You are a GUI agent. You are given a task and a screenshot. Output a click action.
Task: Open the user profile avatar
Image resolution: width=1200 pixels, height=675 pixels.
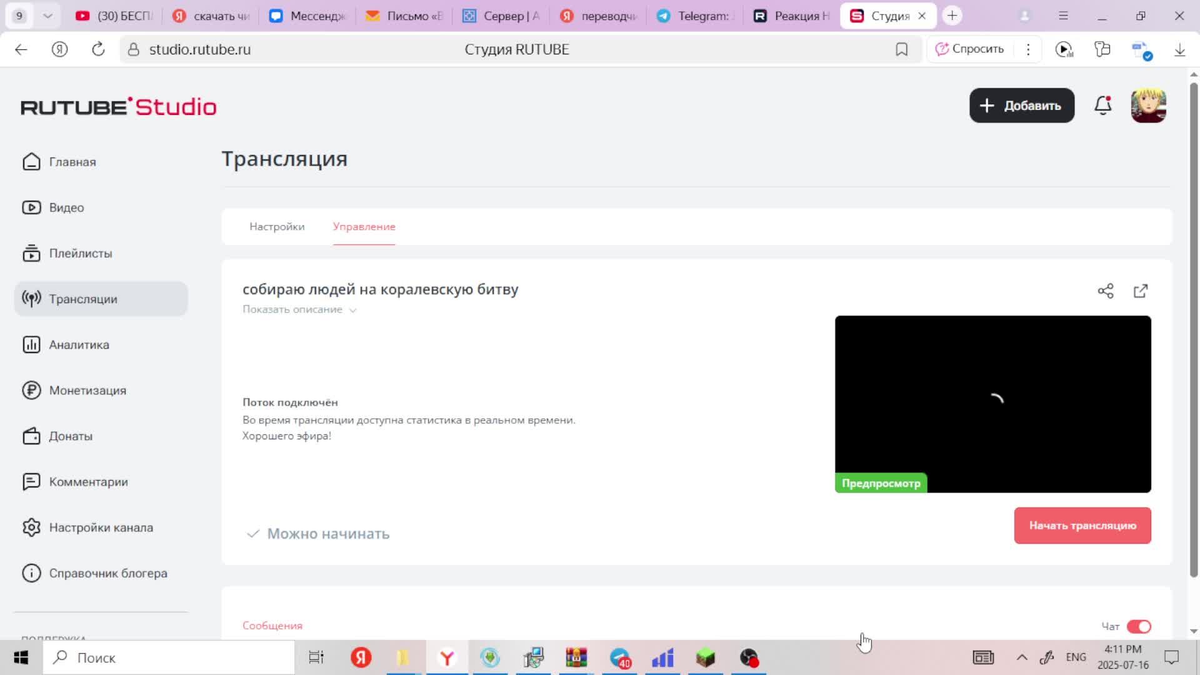tap(1148, 105)
